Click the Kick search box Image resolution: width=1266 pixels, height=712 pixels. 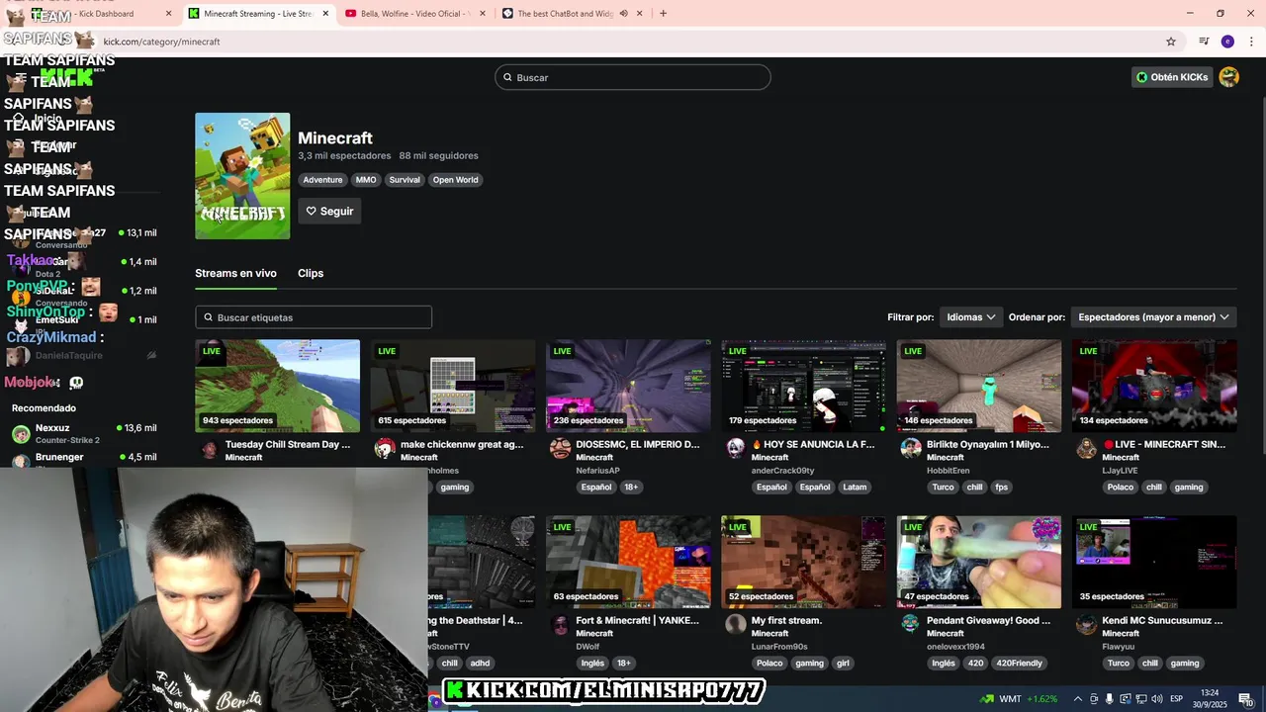[x=633, y=77]
